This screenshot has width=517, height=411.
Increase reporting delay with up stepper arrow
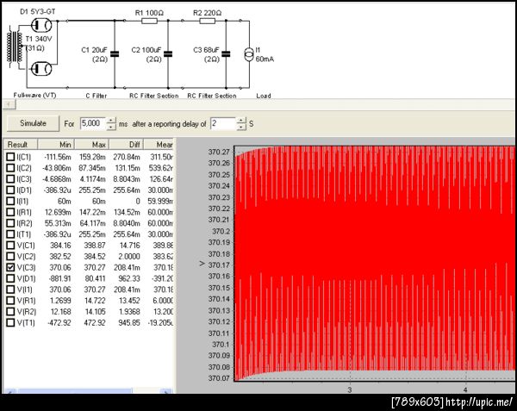click(x=241, y=121)
